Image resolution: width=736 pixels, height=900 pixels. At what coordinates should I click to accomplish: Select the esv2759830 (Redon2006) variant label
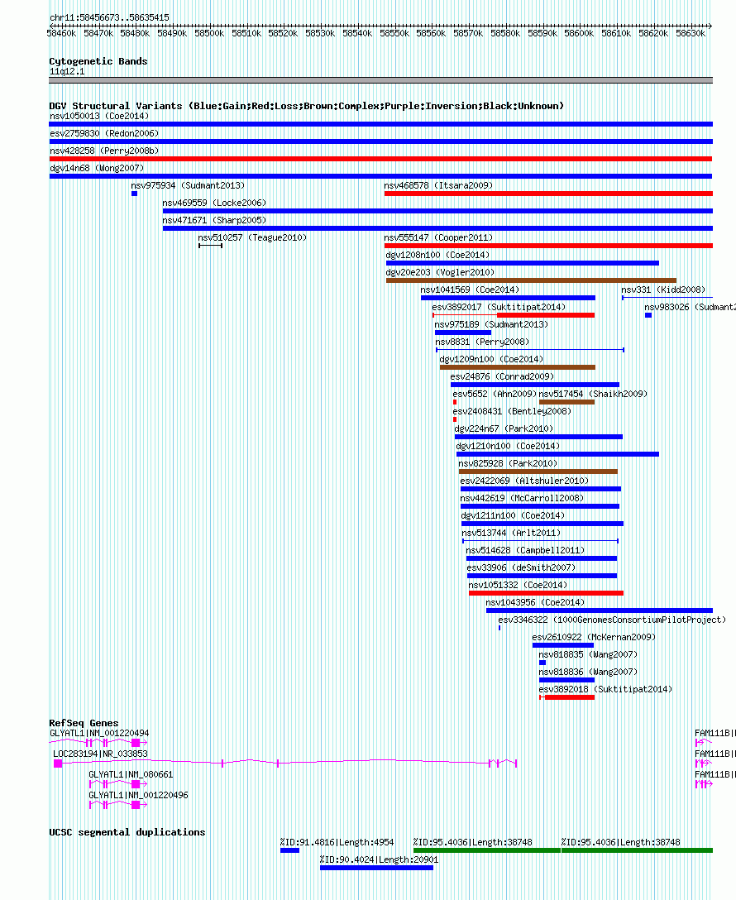pyautogui.click(x=104, y=133)
